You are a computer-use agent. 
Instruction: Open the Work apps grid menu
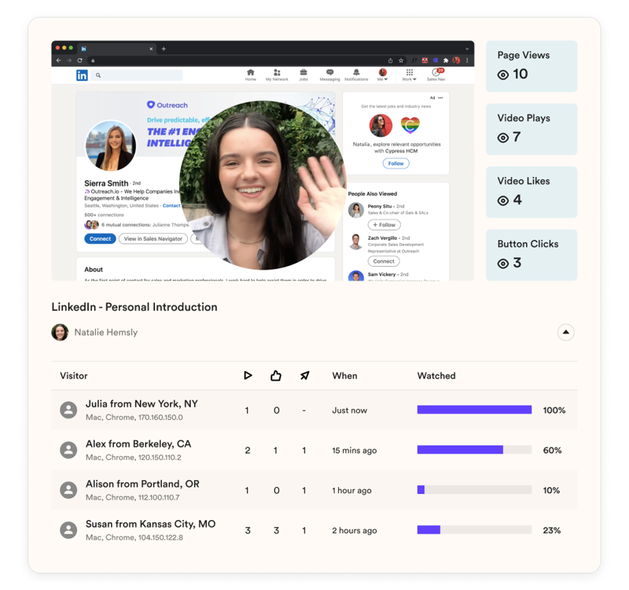(409, 75)
